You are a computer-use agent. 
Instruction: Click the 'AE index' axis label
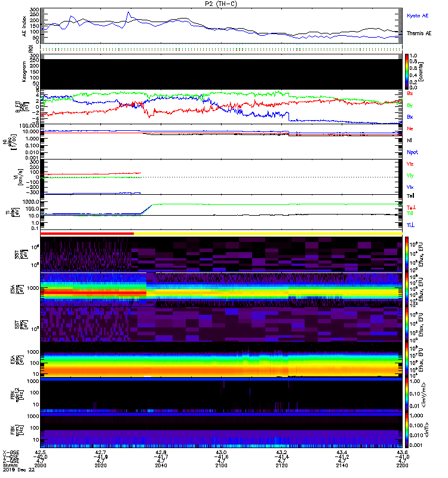coord(24,26)
